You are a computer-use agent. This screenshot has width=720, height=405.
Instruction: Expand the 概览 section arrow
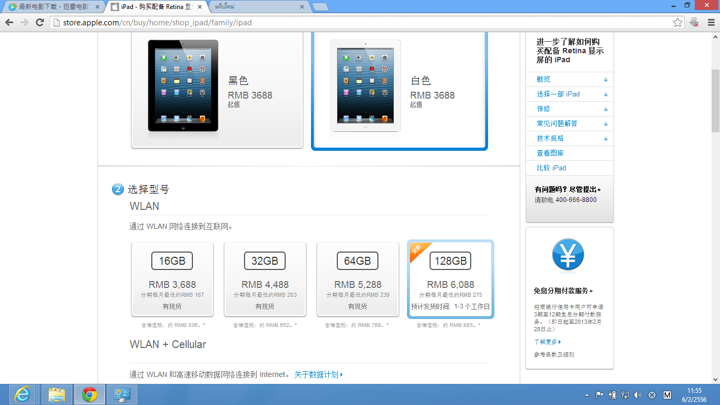[606, 80]
